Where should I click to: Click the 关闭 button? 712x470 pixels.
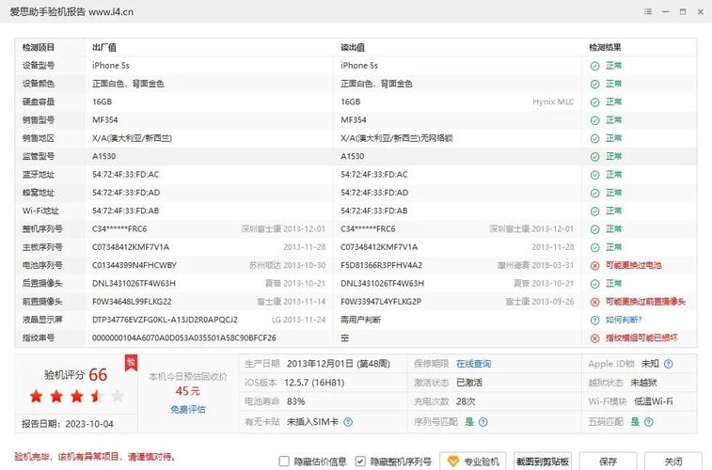[672, 462]
